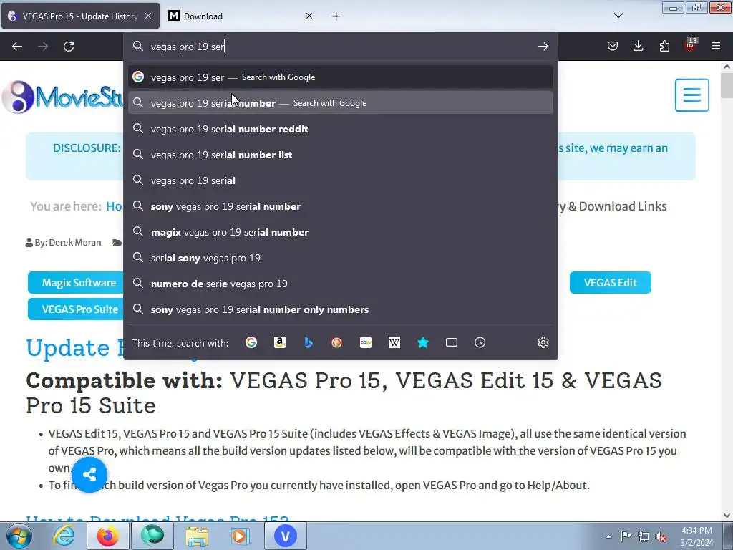Open a new browser tab
Image resolution: width=733 pixels, height=550 pixels.
point(336,16)
